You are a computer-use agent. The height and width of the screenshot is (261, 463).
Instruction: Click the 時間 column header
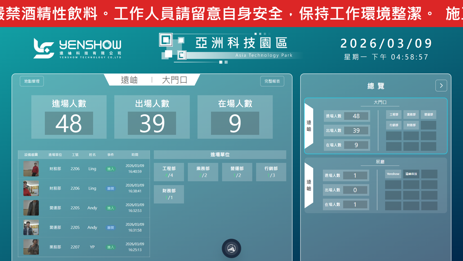click(135, 155)
